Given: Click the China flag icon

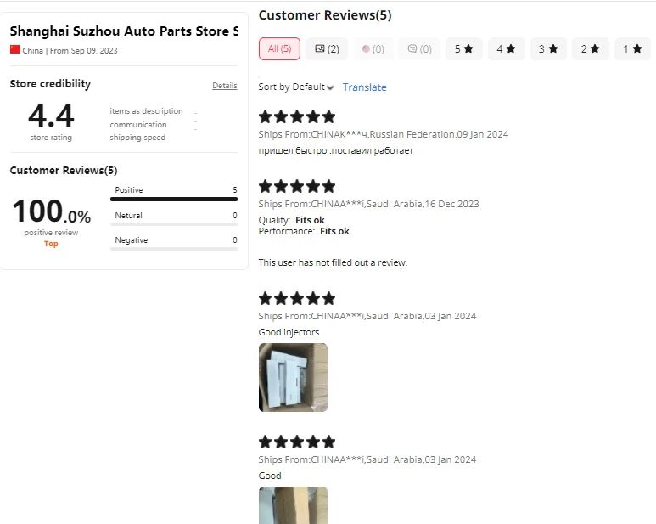Looking at the screenshot, I should pyautogui.click(x=15, y=49).
